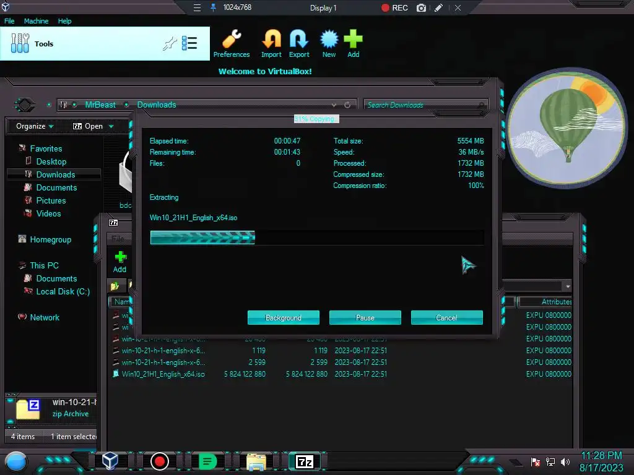The image size is (634, 475).
Task: Select the file row sized 2 599
Action: coord(342,362)
